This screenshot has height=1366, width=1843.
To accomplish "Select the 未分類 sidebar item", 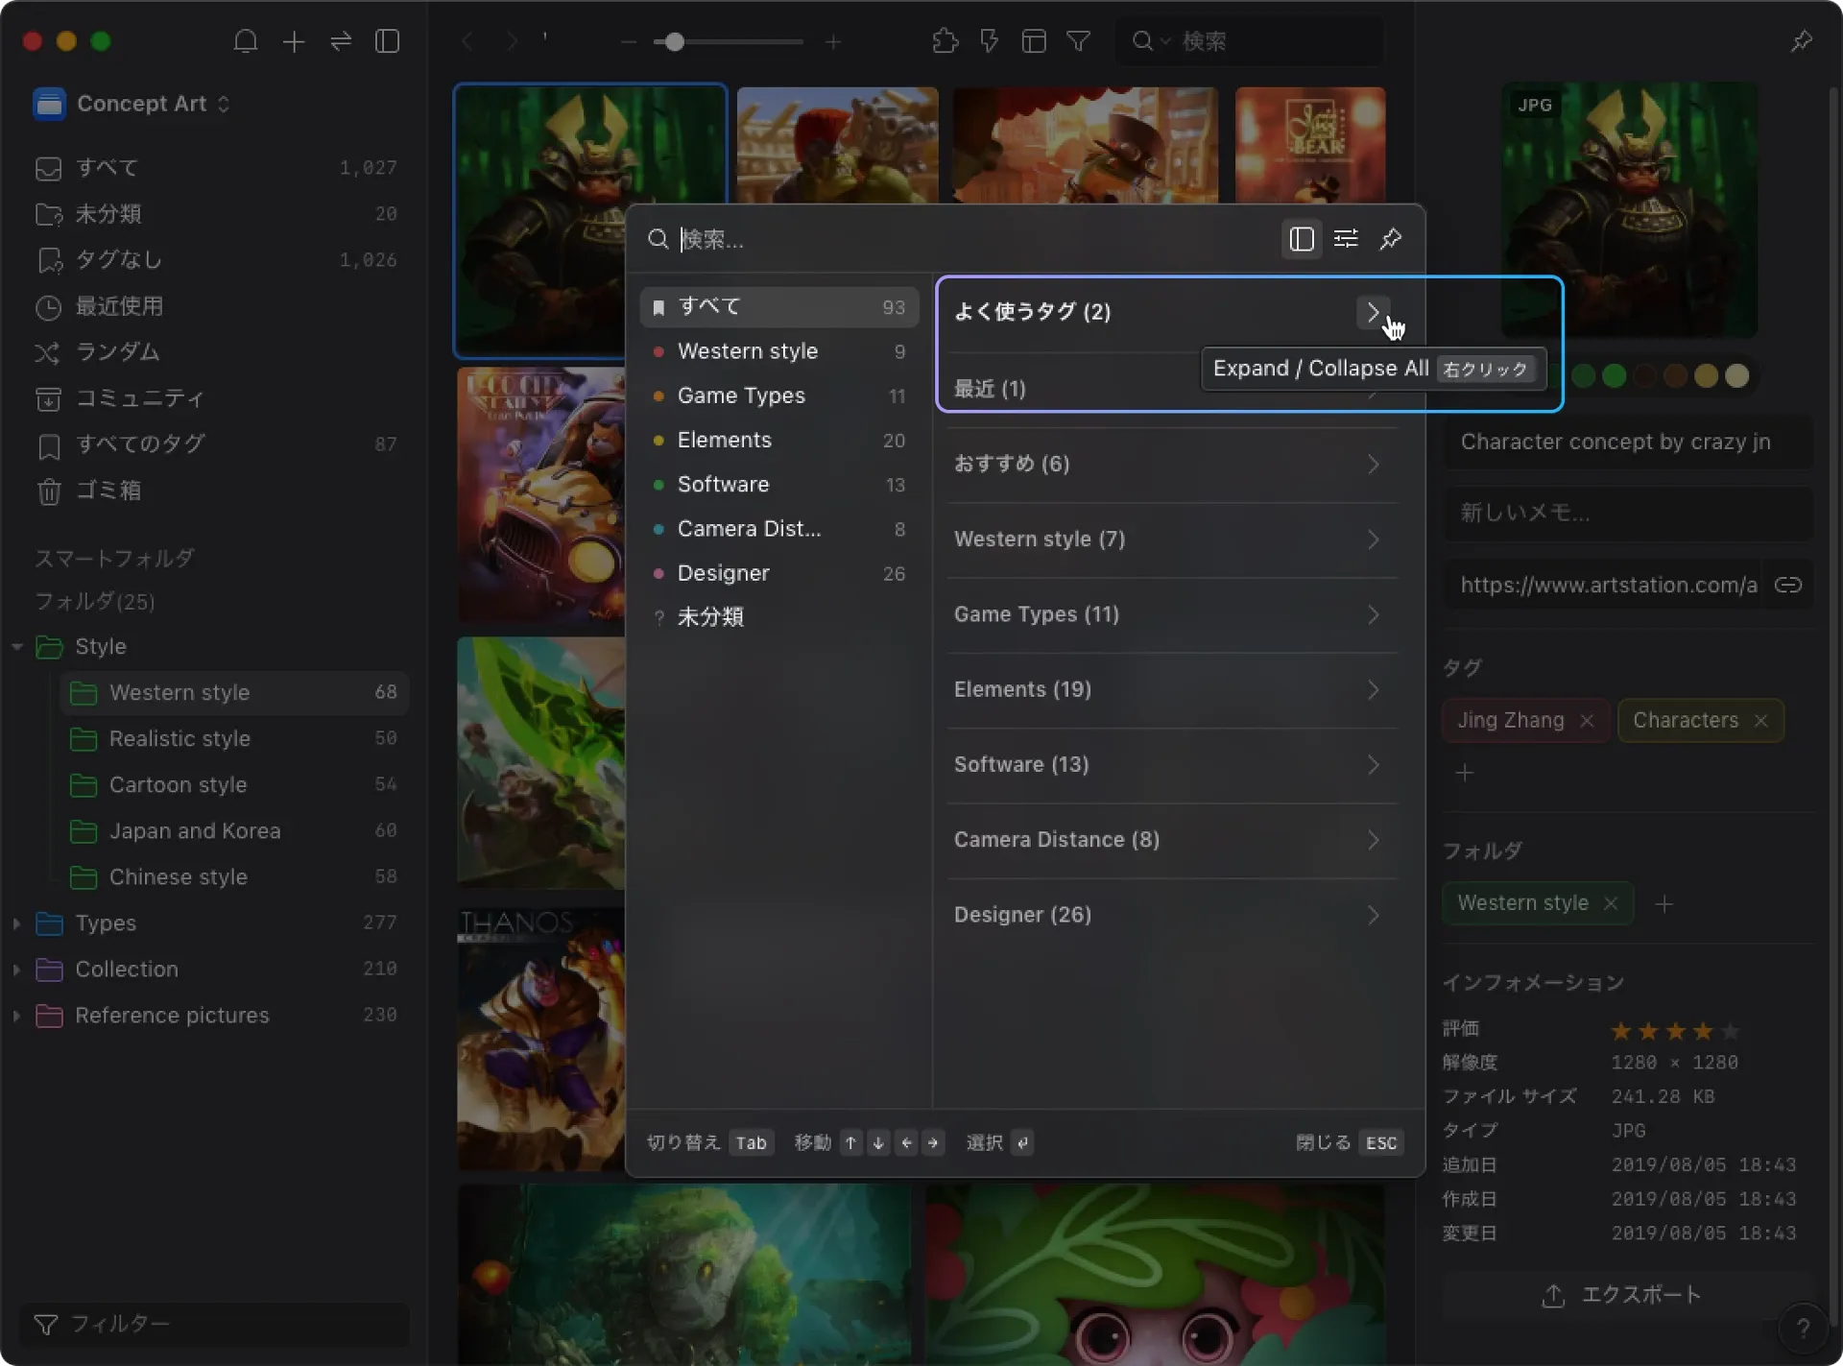I will tap(216, 213).
